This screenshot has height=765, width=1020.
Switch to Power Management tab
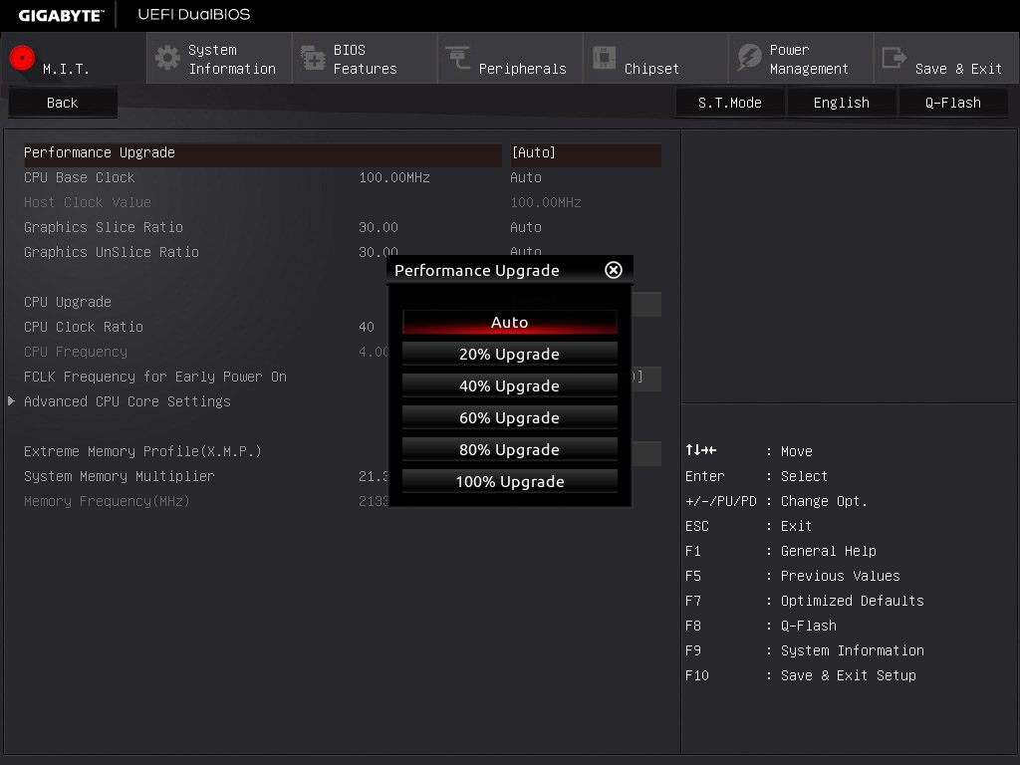[801, 59]
